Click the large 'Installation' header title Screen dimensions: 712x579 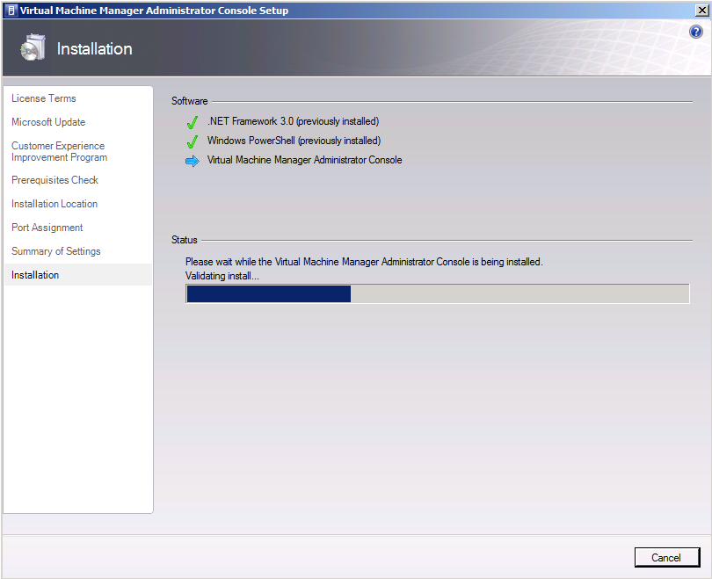coord(94,49)
